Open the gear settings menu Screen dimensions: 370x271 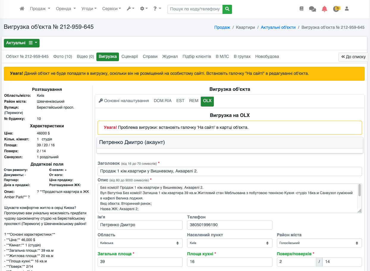144,9
